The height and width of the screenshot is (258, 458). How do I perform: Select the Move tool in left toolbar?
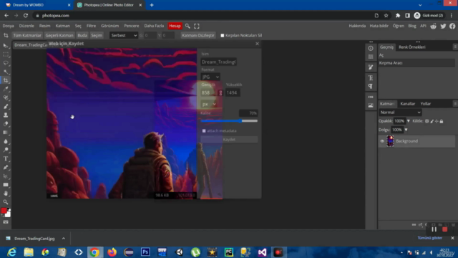(6, 46)
